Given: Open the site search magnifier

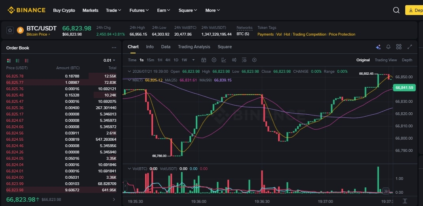Looking at the screenshot, I should pos(396,10).
